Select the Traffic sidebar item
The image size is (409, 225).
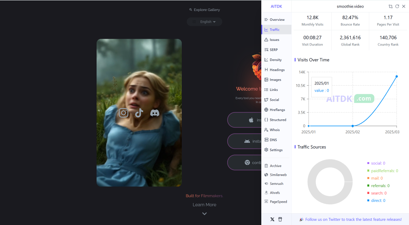point(276,30)
